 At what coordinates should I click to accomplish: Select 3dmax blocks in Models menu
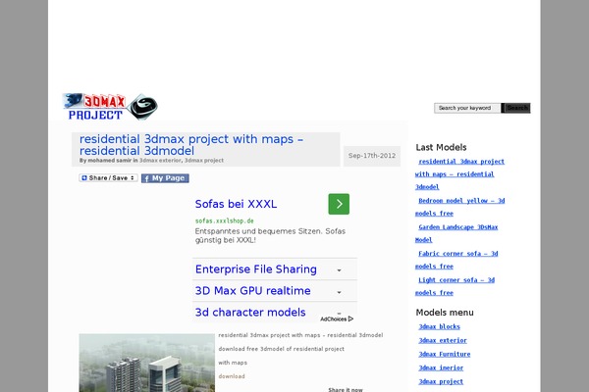click(x=439, y=326)
